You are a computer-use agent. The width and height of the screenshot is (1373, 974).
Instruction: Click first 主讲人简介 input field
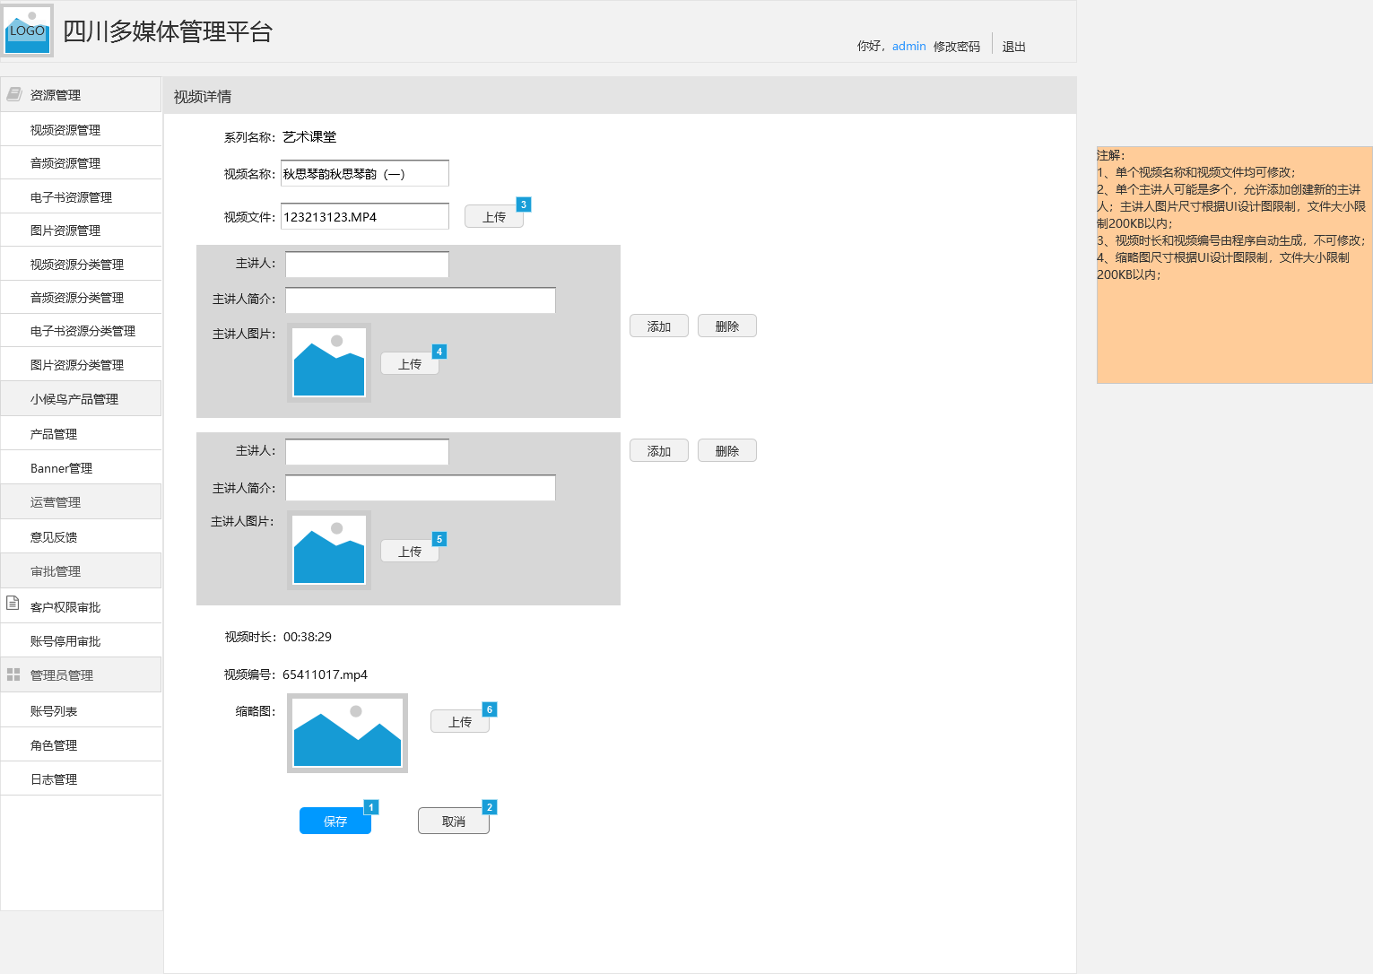pos(421,300)
